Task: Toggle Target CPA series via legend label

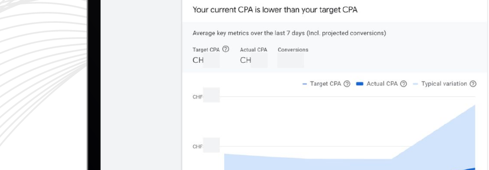Action: click(x=325, y=84)
